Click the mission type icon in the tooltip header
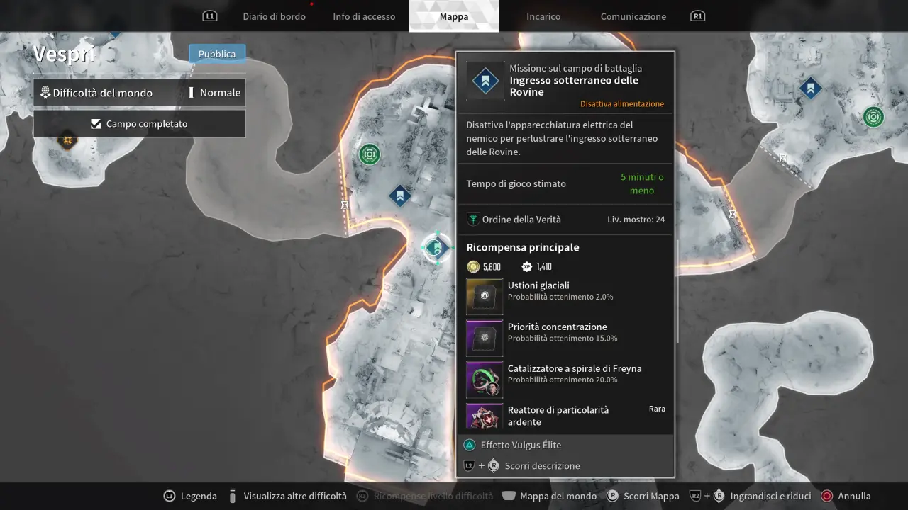This screenshot has width=908, height=510. [x=485, y=81]
